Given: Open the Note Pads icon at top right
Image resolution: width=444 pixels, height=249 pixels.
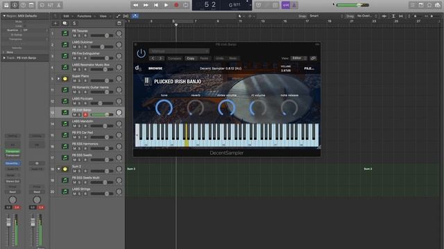Looking at the screenshot, I should pos(421,5).
